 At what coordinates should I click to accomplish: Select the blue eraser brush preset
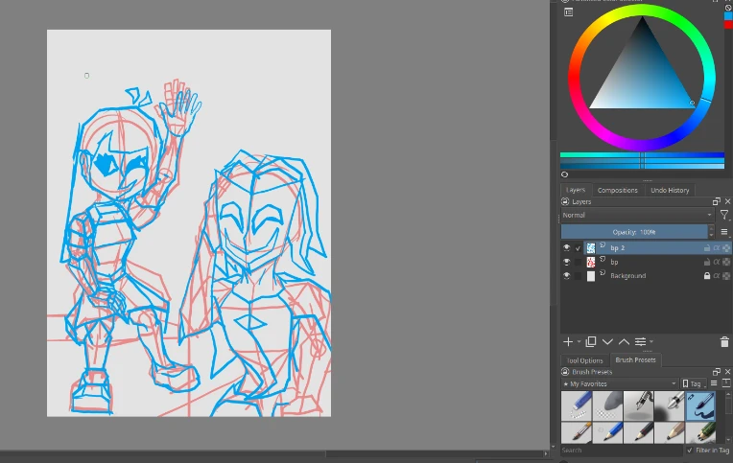click(576, 405)
